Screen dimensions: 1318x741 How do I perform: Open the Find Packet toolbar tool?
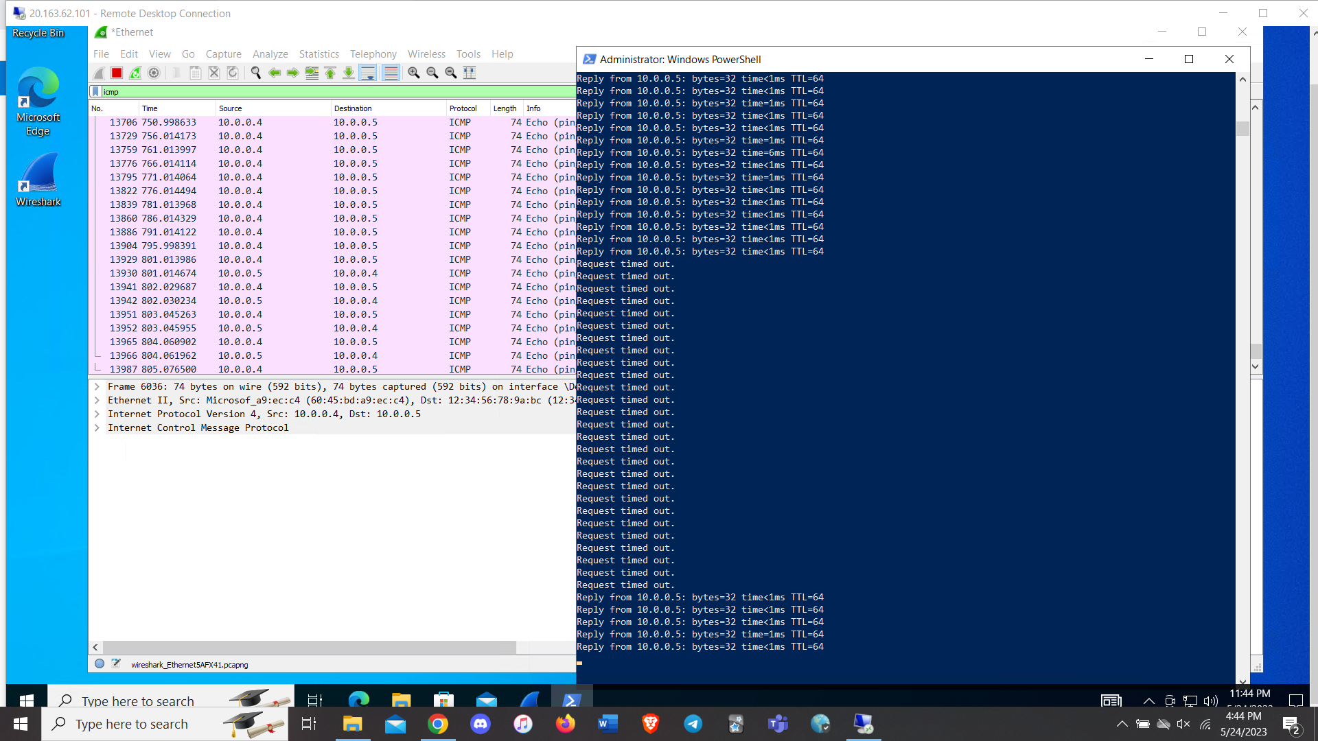[x=255, y=73]
